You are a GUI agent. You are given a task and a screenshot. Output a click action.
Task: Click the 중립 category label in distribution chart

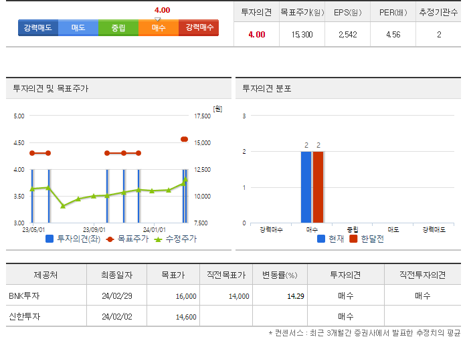(x=353, y=229)
